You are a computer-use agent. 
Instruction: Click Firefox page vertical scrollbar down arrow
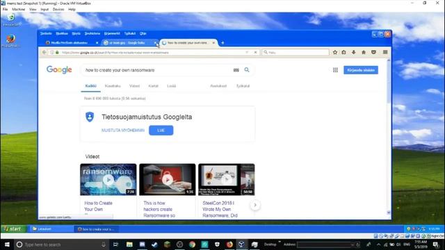pos(389,212)
